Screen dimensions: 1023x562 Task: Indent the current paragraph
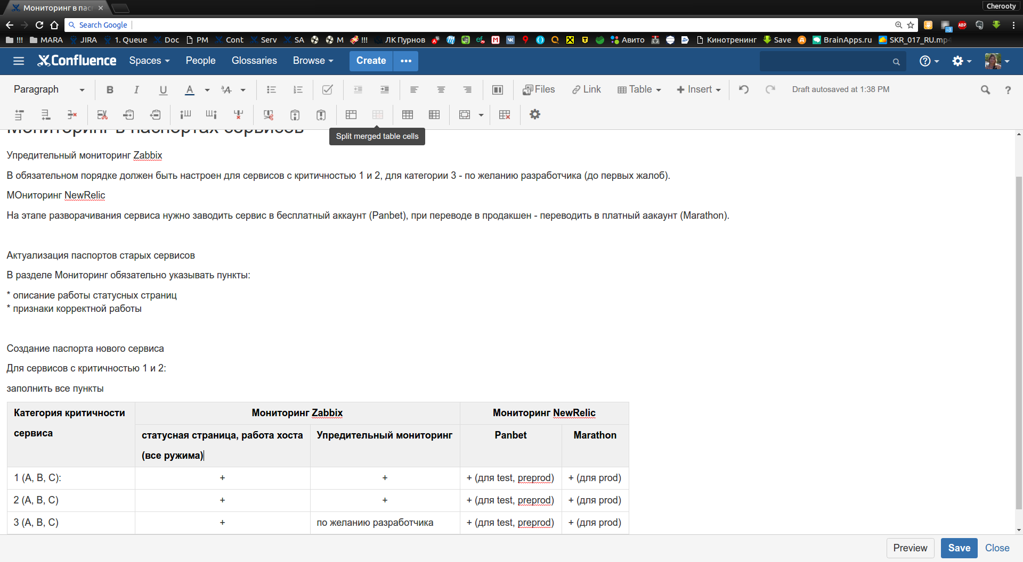(x=385, y=90)
